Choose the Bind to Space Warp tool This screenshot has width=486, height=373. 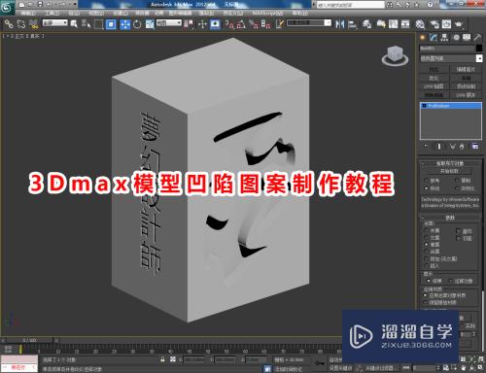(33, 24)
